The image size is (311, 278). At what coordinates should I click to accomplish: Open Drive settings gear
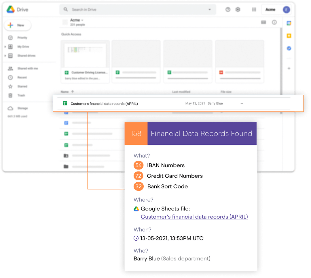pyautogui.click(x=238, y=9)
